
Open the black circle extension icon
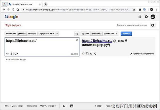tap(140, 10)
